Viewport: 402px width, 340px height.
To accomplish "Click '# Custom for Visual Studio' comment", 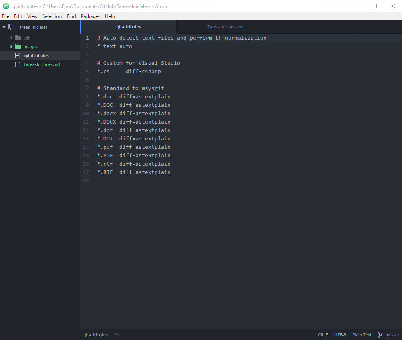I will 138,63.
